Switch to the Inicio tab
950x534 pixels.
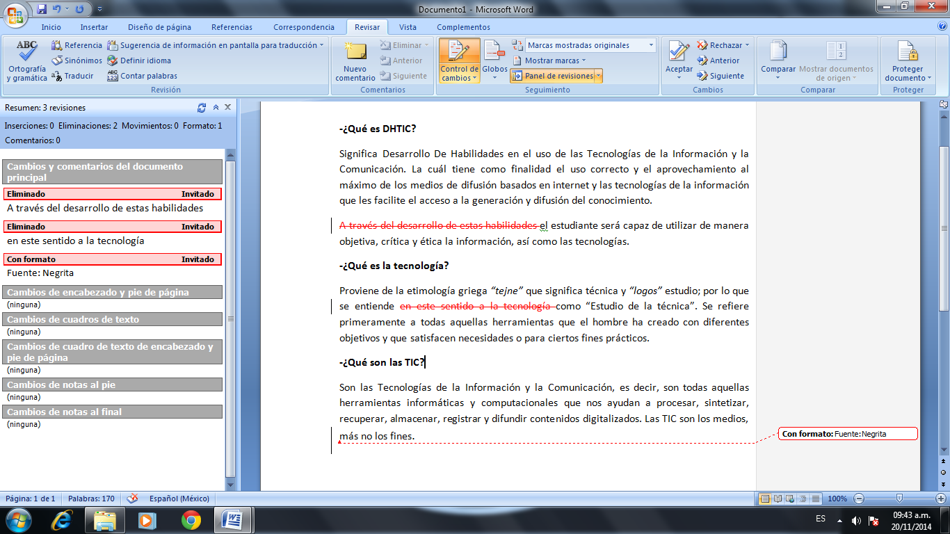[x=51, y=27]
